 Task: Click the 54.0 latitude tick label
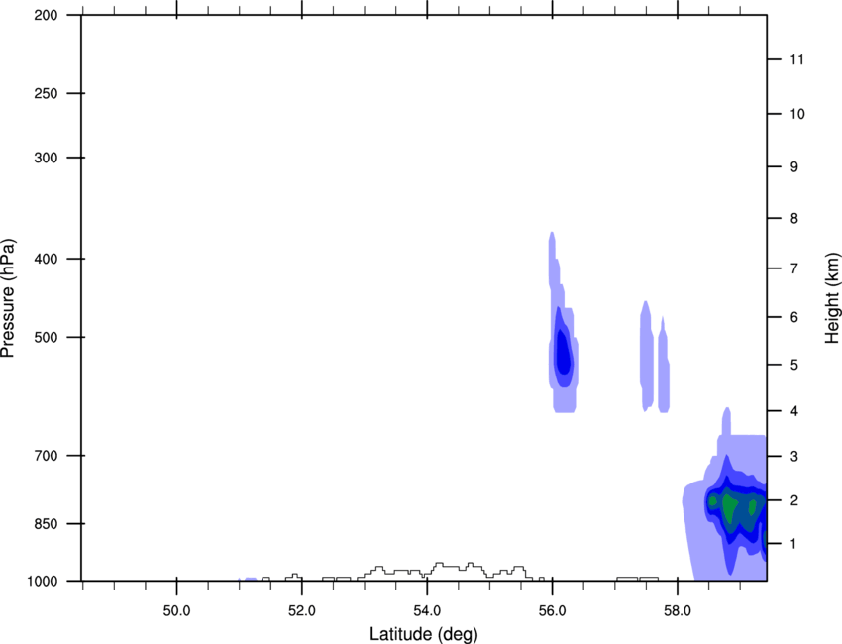[427, 611]
